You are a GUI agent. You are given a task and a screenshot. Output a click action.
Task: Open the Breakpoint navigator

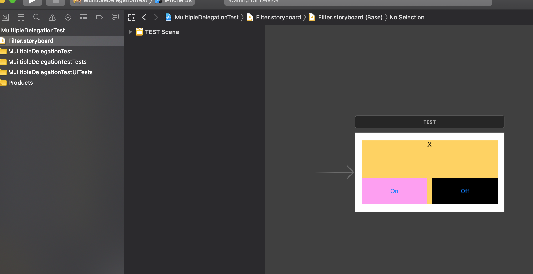click(x=99, y=17)
